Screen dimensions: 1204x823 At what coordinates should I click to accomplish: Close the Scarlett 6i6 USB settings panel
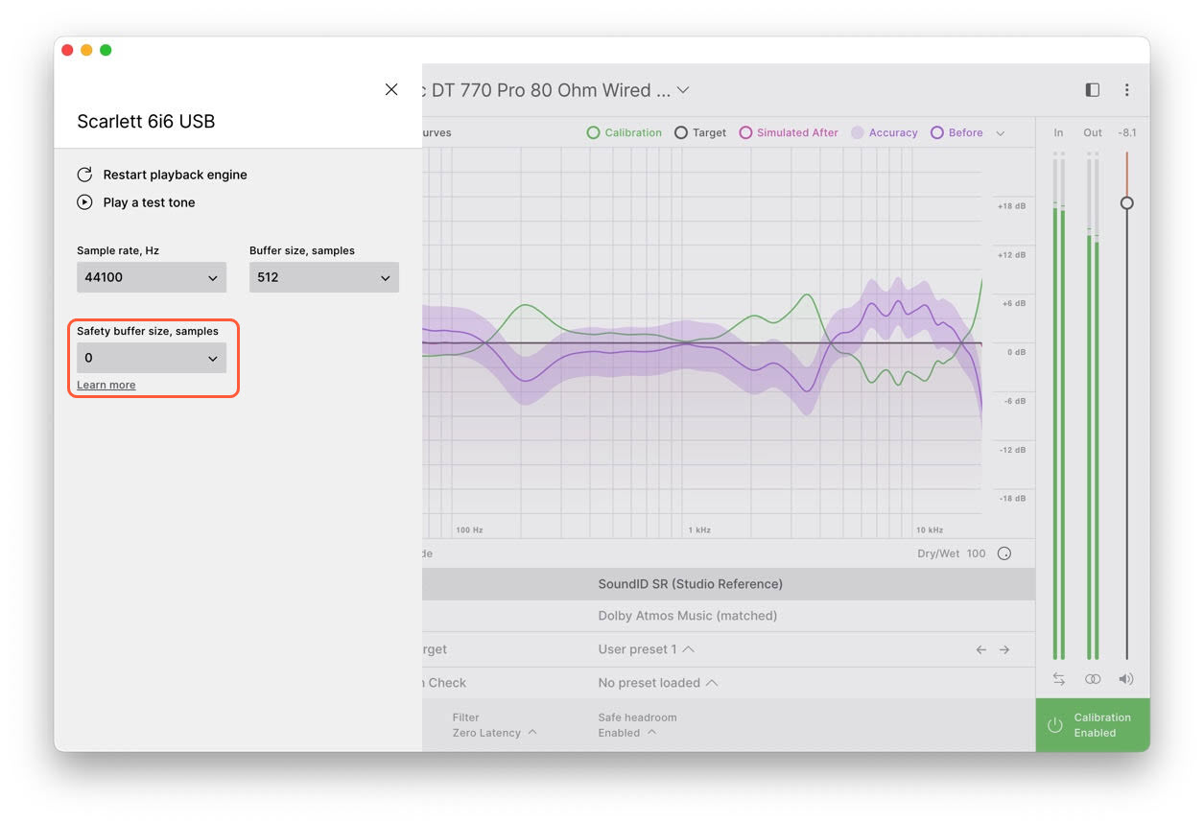[391, 89]
